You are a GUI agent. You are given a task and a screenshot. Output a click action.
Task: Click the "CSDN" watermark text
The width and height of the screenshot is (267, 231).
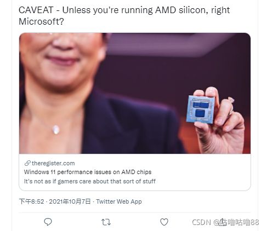pyautogui.click(x=201, y=222)
